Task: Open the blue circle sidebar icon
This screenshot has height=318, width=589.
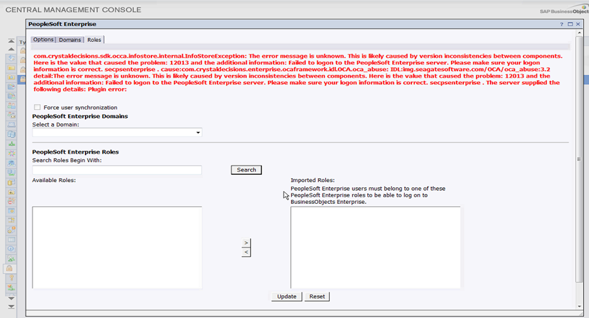Action: pos(11,249)
